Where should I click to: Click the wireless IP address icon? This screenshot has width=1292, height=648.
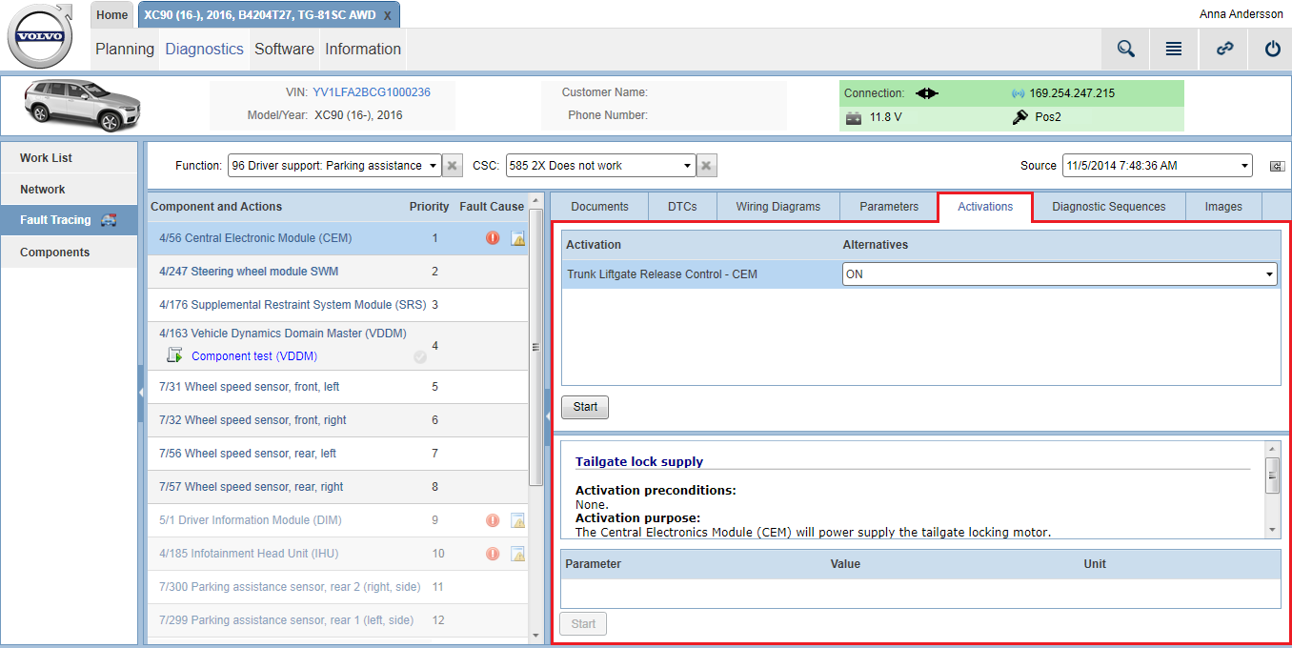point(1019,93)
